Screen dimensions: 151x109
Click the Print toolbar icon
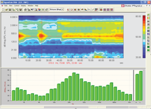[x=25, y=10]
